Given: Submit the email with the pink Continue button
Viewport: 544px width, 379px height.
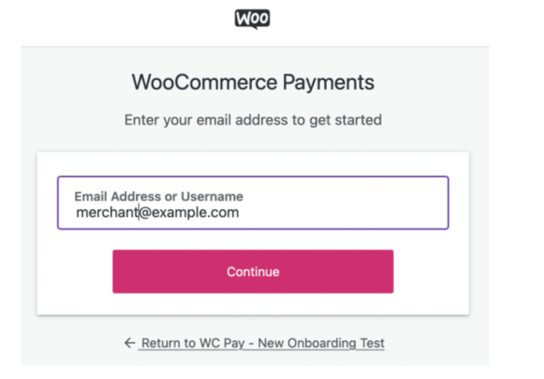Looking at the screenshot, I should [x=253, y=271].
